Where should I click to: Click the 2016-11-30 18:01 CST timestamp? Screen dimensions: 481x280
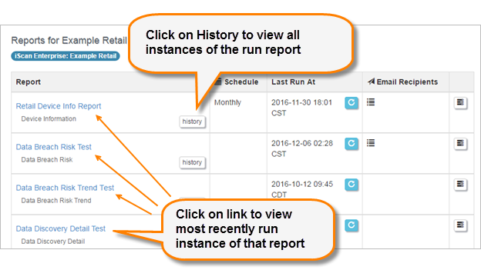tap(301, 108)
